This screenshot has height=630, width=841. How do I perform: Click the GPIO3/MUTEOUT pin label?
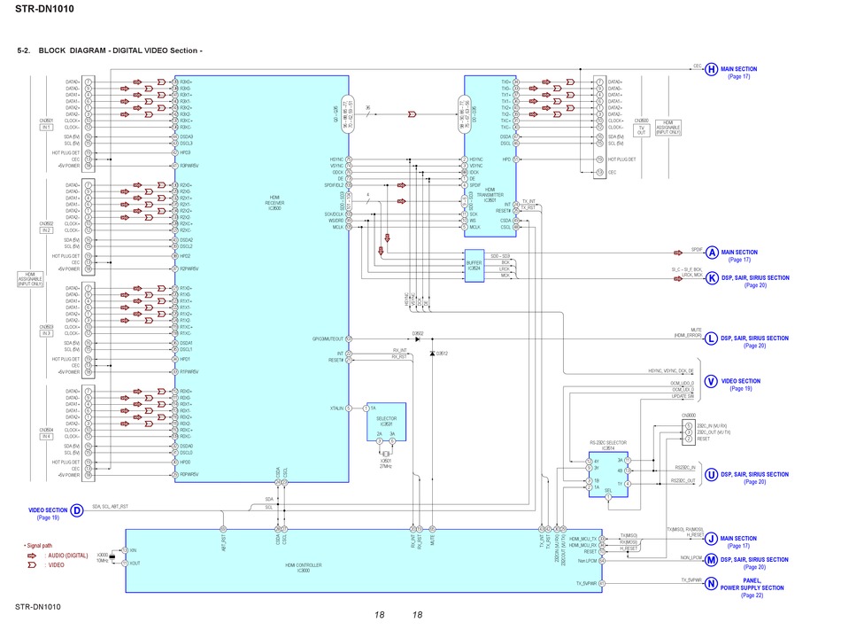tap(328, 339)
